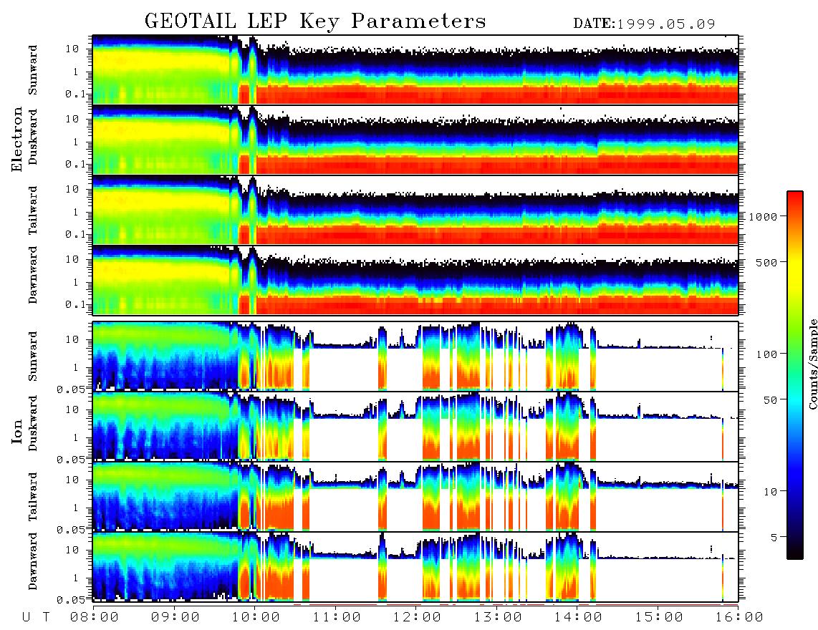Image resolution: width=818 pixels, height=630 pixels.
Task: Click the Electron Sunward spectrogram panel
Action: tap(415, 69)
